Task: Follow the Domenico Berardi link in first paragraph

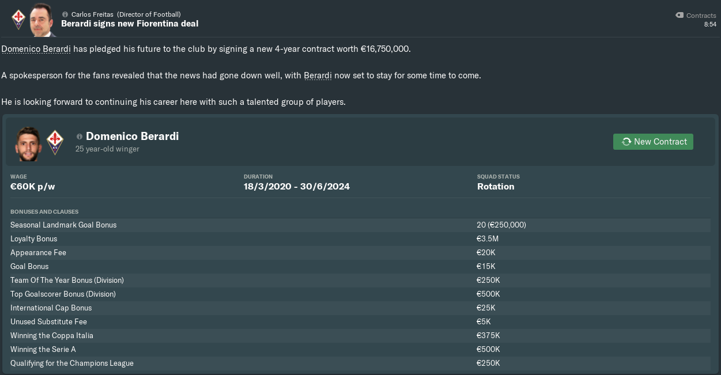Action: click(x=36, y=49)
